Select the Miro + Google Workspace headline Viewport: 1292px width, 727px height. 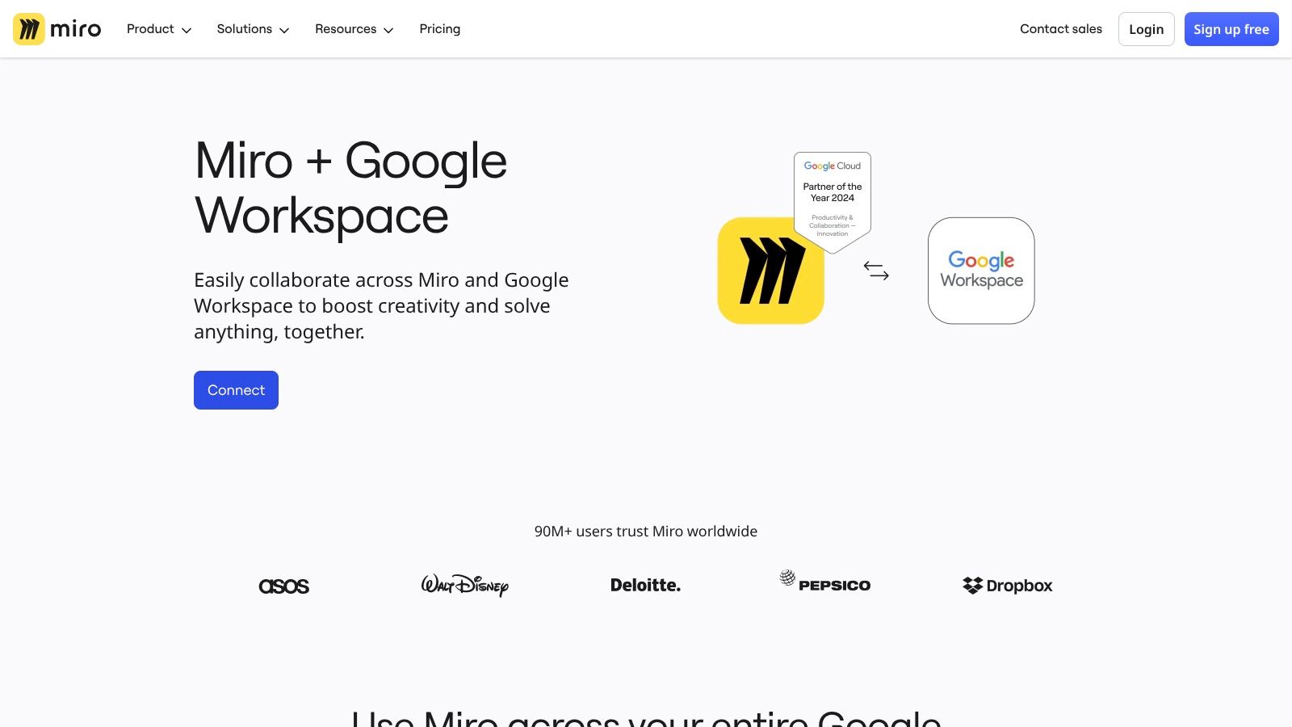tap(350, 187)
